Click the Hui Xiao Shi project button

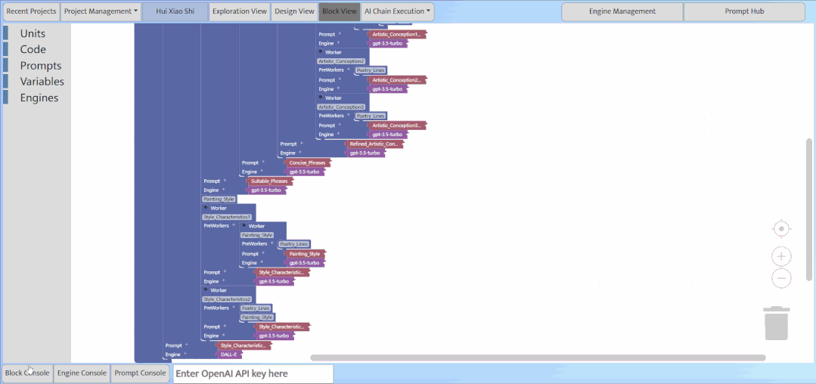click(x=175, y=11)
